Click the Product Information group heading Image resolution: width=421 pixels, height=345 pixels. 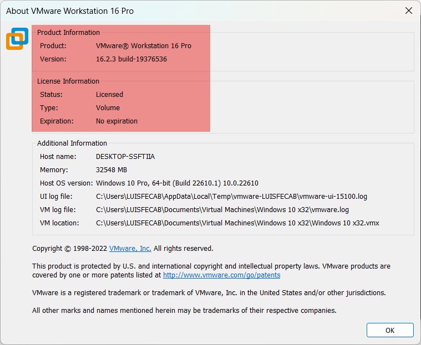[68, 33]
